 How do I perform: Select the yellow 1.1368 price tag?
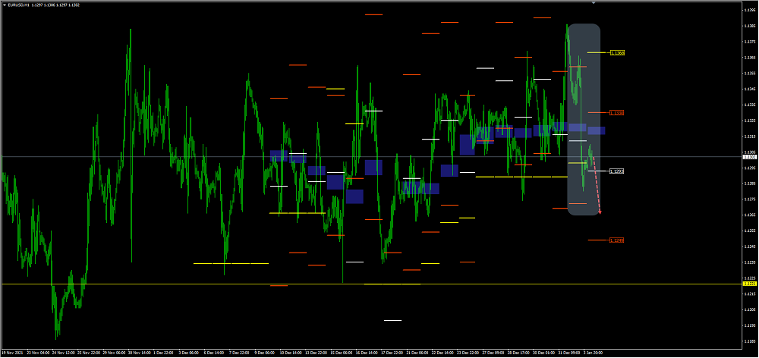tap(617, 53)
